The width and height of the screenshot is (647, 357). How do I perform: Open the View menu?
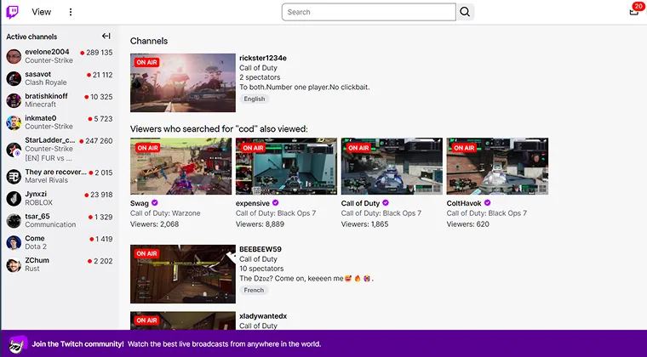pyautogui.click(x=41, y=12)
